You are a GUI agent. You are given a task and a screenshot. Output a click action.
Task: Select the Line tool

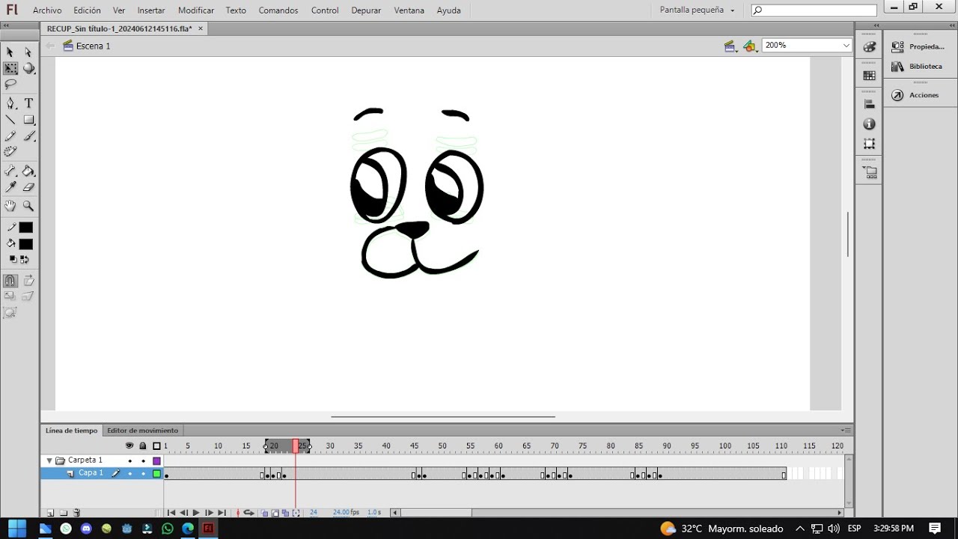tap(10, 120)
